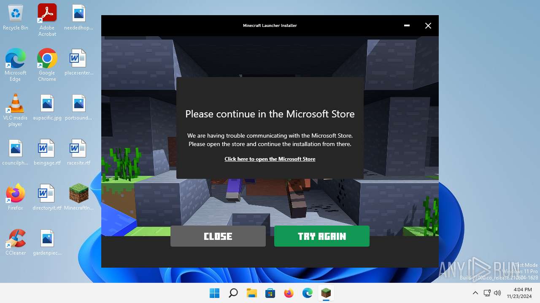Open volume control tray icon
Image resolution: width=540 pixels, height=303 pixels.
[x=497, y=293]
